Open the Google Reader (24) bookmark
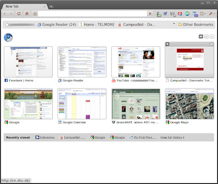This screenshot has height=184, width=218. click(57, 24)
